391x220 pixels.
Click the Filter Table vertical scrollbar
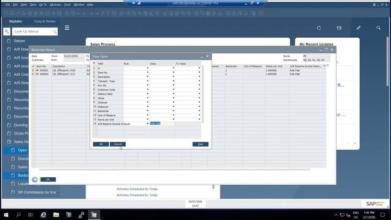[203, 94]
